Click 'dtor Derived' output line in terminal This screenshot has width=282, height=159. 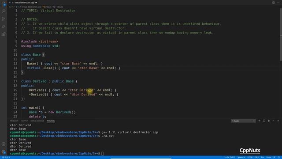[21, 146]
